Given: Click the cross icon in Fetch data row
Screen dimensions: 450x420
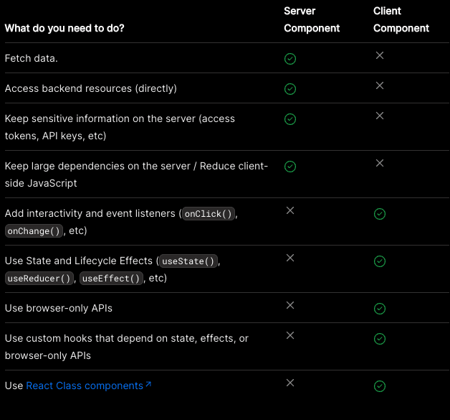Looking at the screenshot, I should [380, 55].
